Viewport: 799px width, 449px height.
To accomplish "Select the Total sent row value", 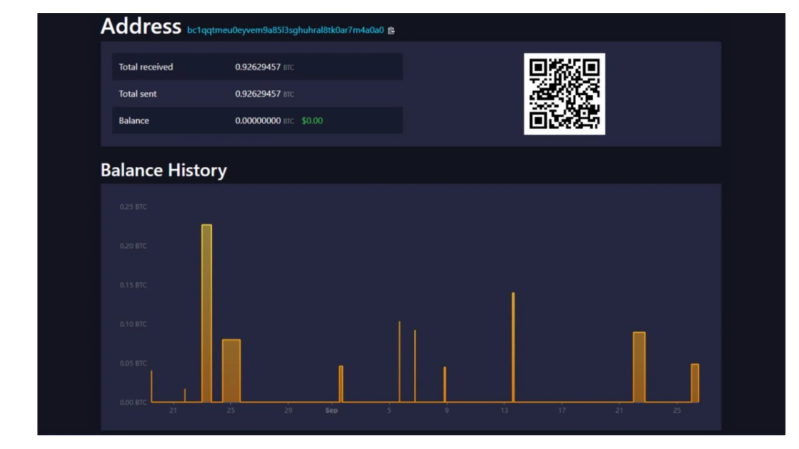I will click(258, 94).
